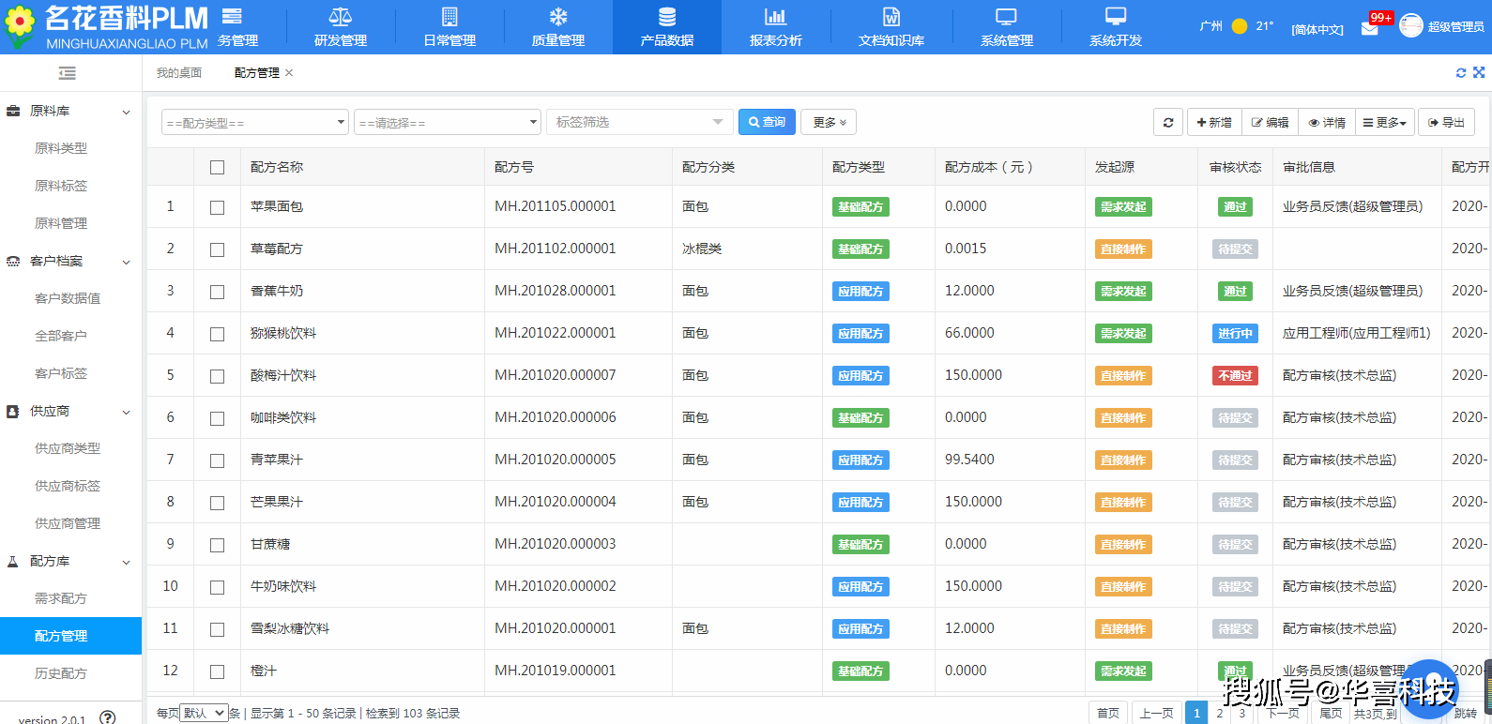Open 历史配方 in the sidebar

click(61, 673)
